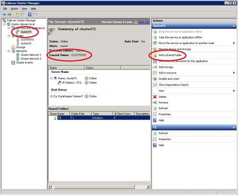
Task: Select Add a shared folder action
Action: coord(170,55)
